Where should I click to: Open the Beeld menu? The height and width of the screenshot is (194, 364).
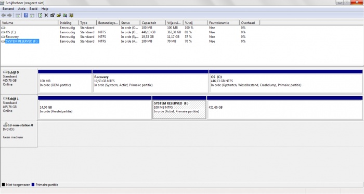tap(33, 9)
